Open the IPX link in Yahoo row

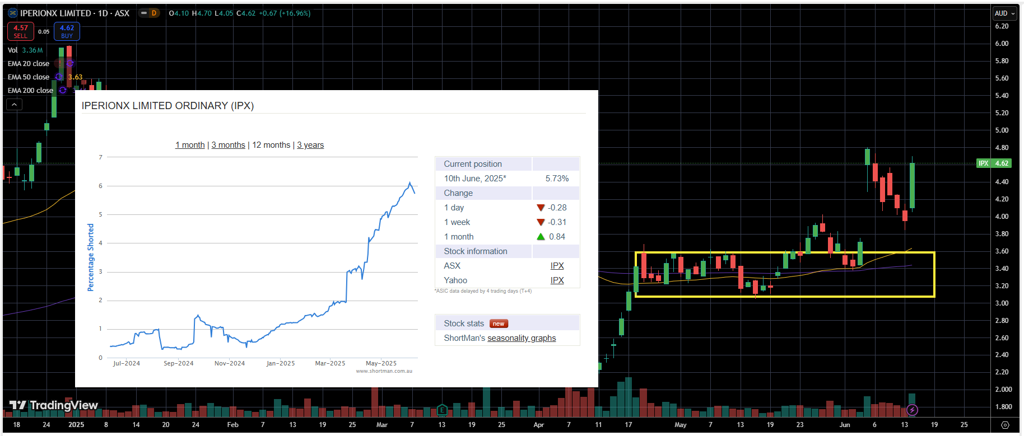[557, 280]
